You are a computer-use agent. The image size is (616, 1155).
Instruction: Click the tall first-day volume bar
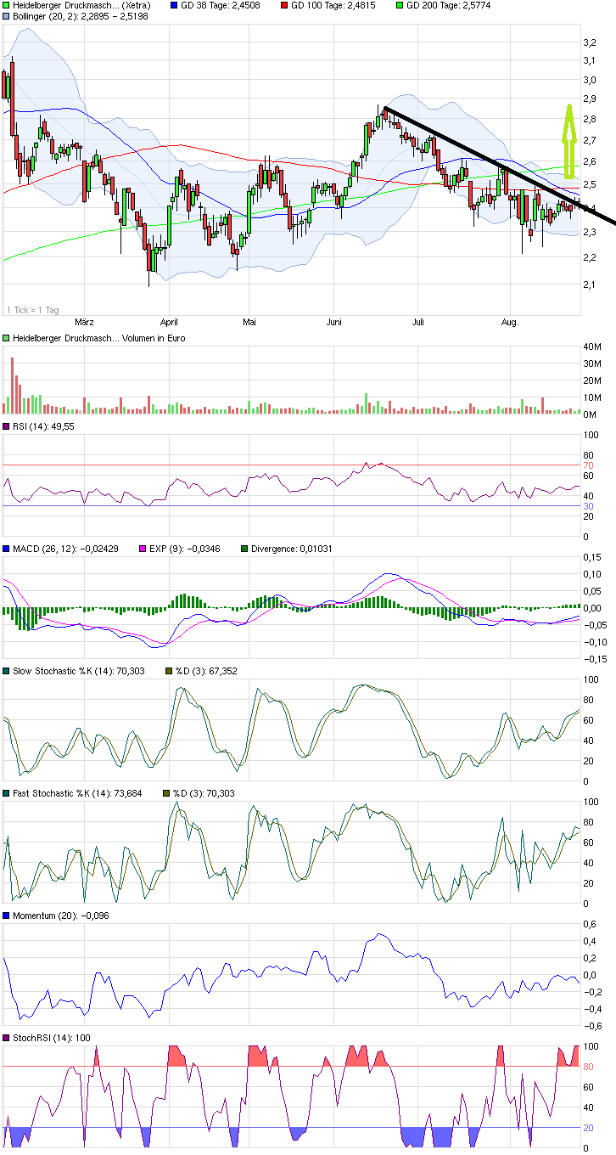(x=12, y=386)
